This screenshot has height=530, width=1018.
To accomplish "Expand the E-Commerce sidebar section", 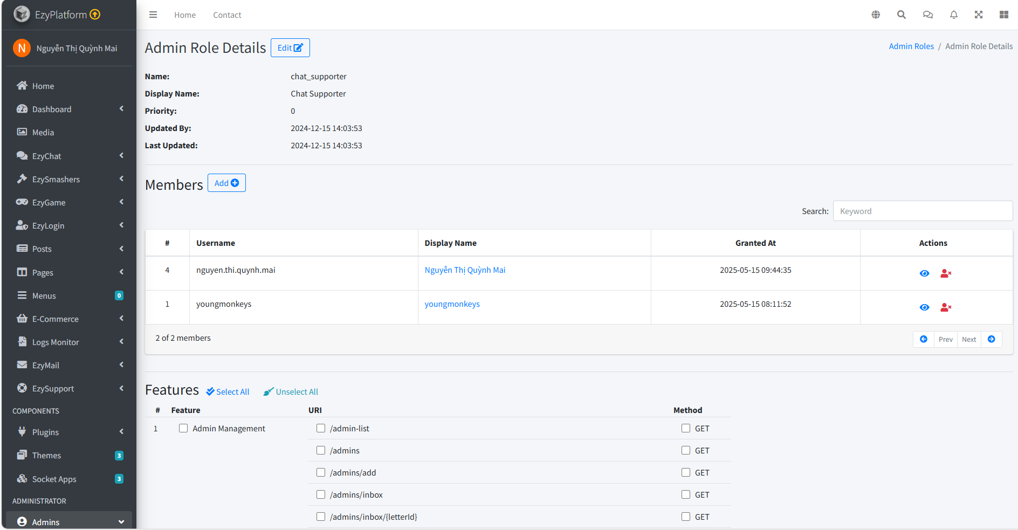I will coord(69,319).
